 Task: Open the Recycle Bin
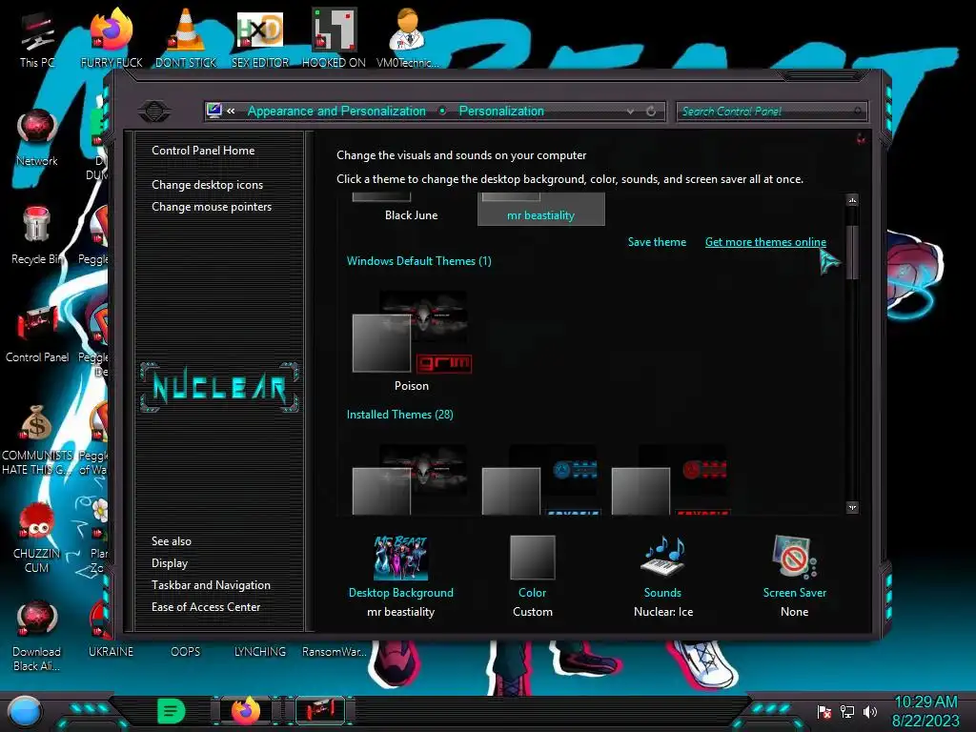(x=37, y=235)
